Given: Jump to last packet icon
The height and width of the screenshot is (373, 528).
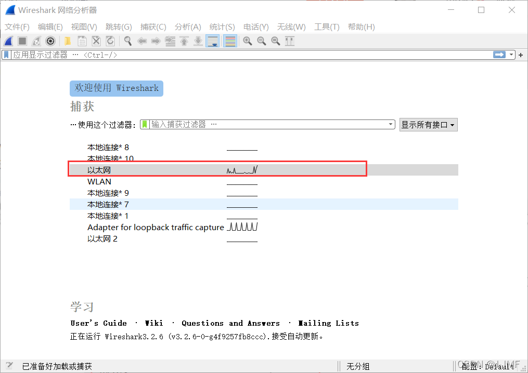Looking at the screenshot, I should (198, 41).
